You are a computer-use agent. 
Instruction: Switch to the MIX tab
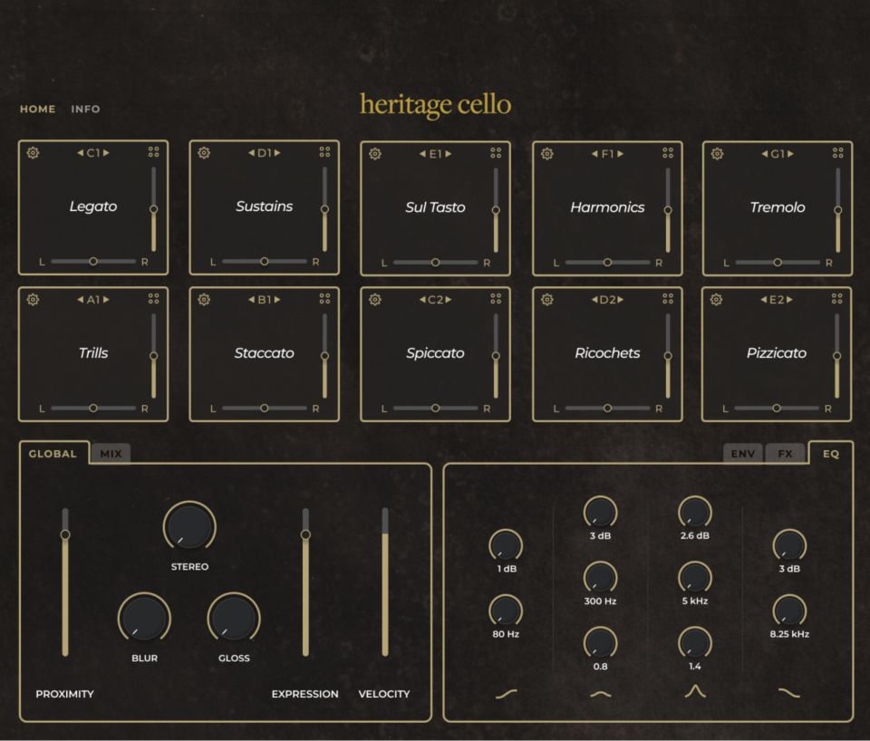[x=111, y=454]
